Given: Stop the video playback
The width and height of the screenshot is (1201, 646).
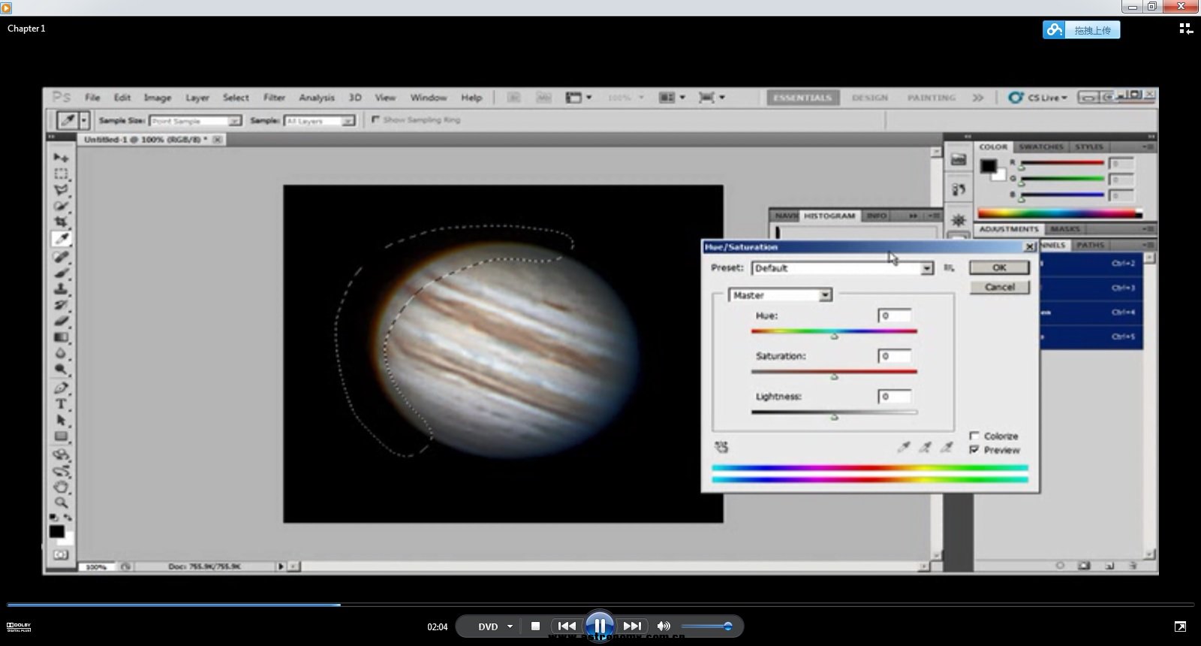Looking at the screenshot, I should pyautogui.click(x=535, y=626).
